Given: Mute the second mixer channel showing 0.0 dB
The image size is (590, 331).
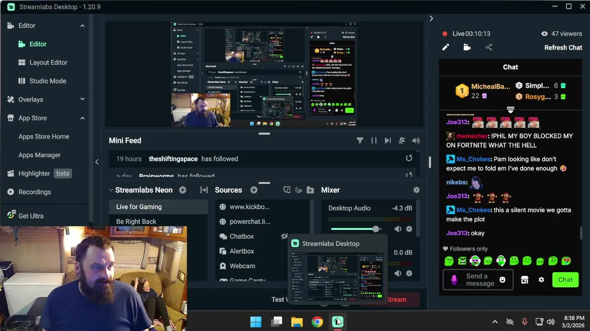Looking at the screenshot, I should [x=398, y=273].
